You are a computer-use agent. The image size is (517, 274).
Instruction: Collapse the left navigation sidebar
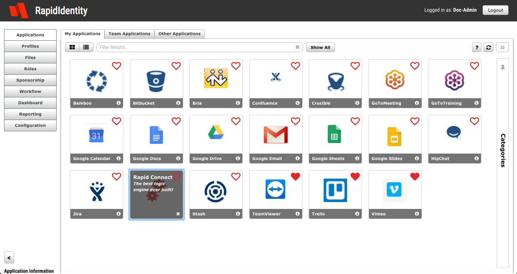click(9, 257)
